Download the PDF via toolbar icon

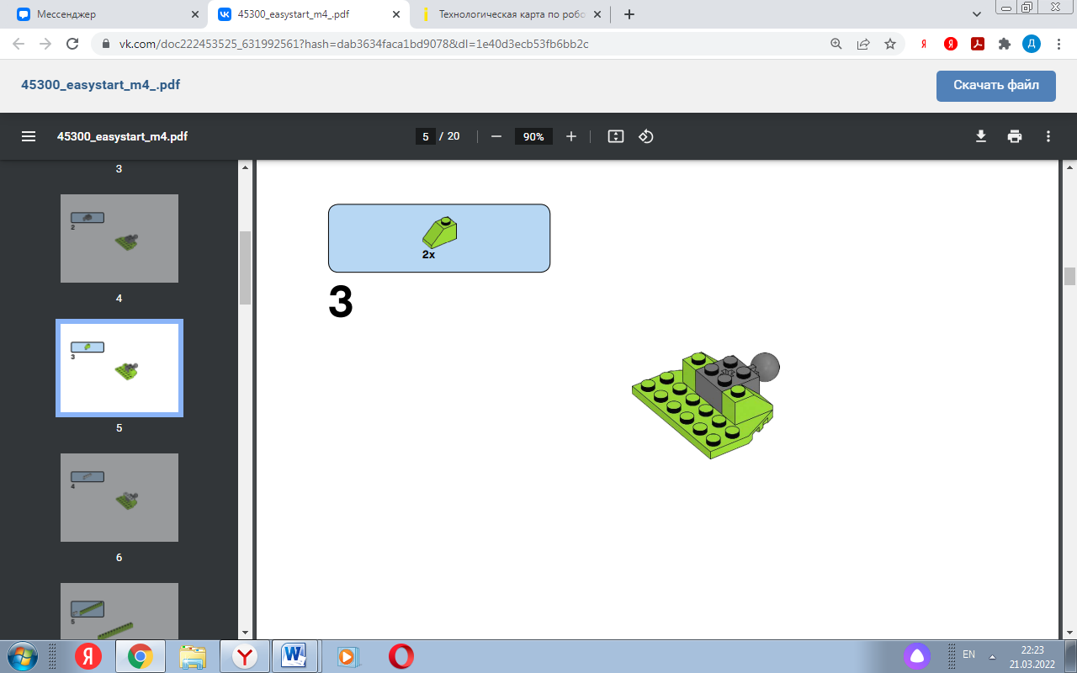tap(981, 136)
